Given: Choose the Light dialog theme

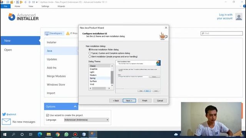Looking at the screenshot, I should pos(100,72).
